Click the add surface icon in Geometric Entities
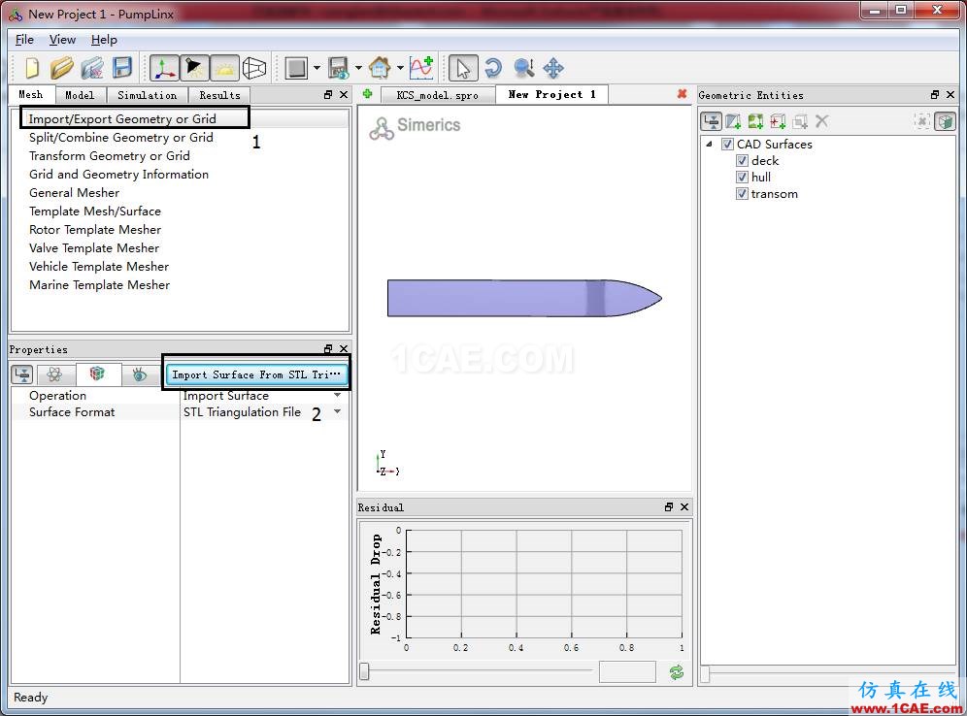This screenshot has width=967, height=716. [x=733, y=121]
